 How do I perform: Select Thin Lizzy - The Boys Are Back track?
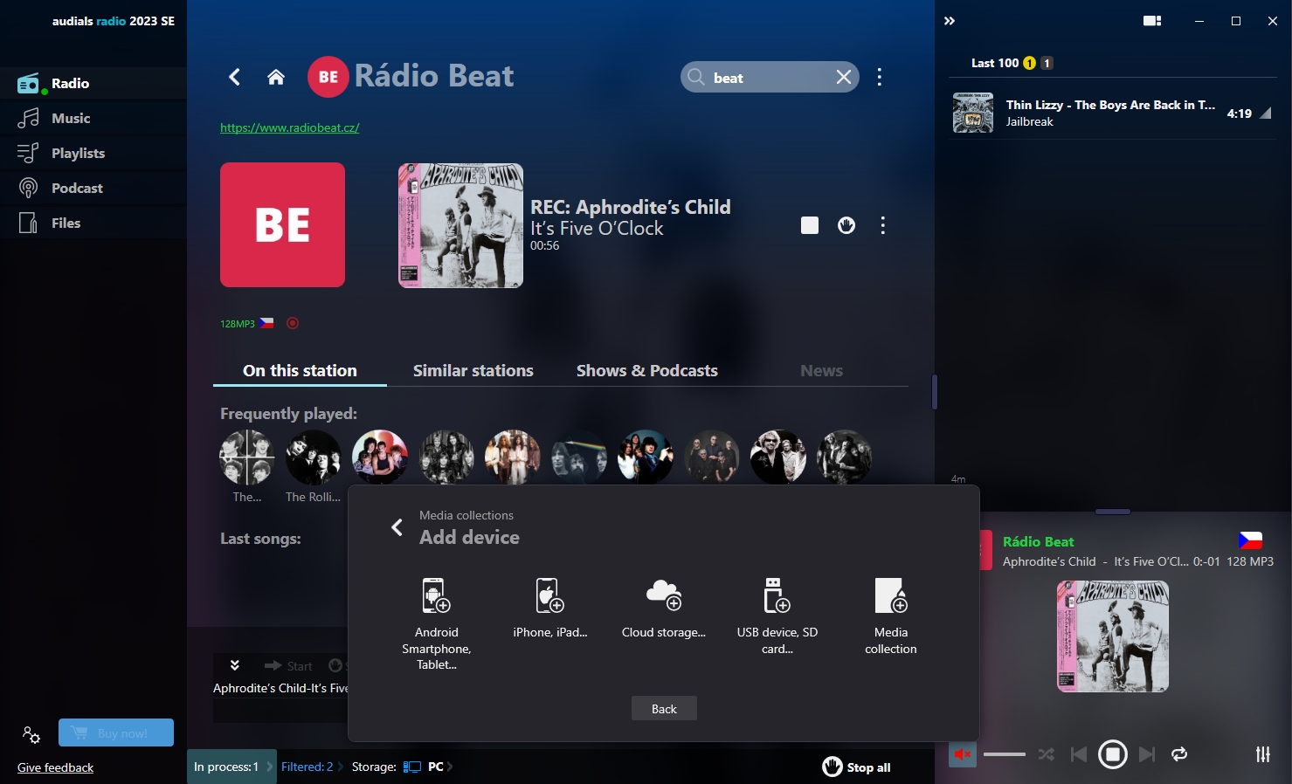(1112, 113)
